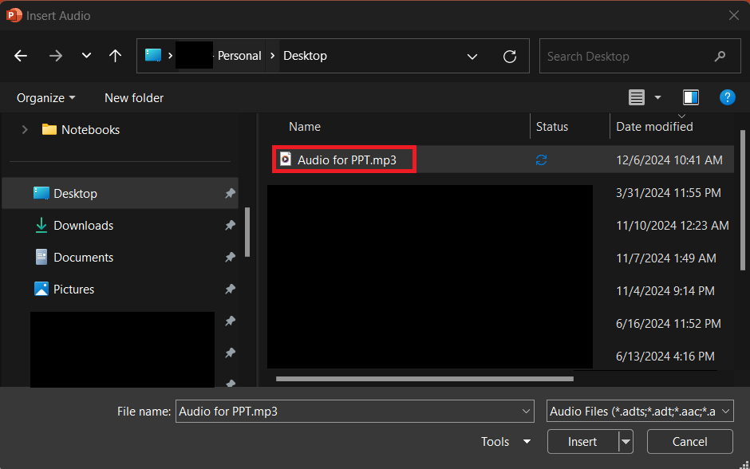750x469 pixels.
Task: Click the horizontal scrollbar under file list
Action: pos(424,379)
